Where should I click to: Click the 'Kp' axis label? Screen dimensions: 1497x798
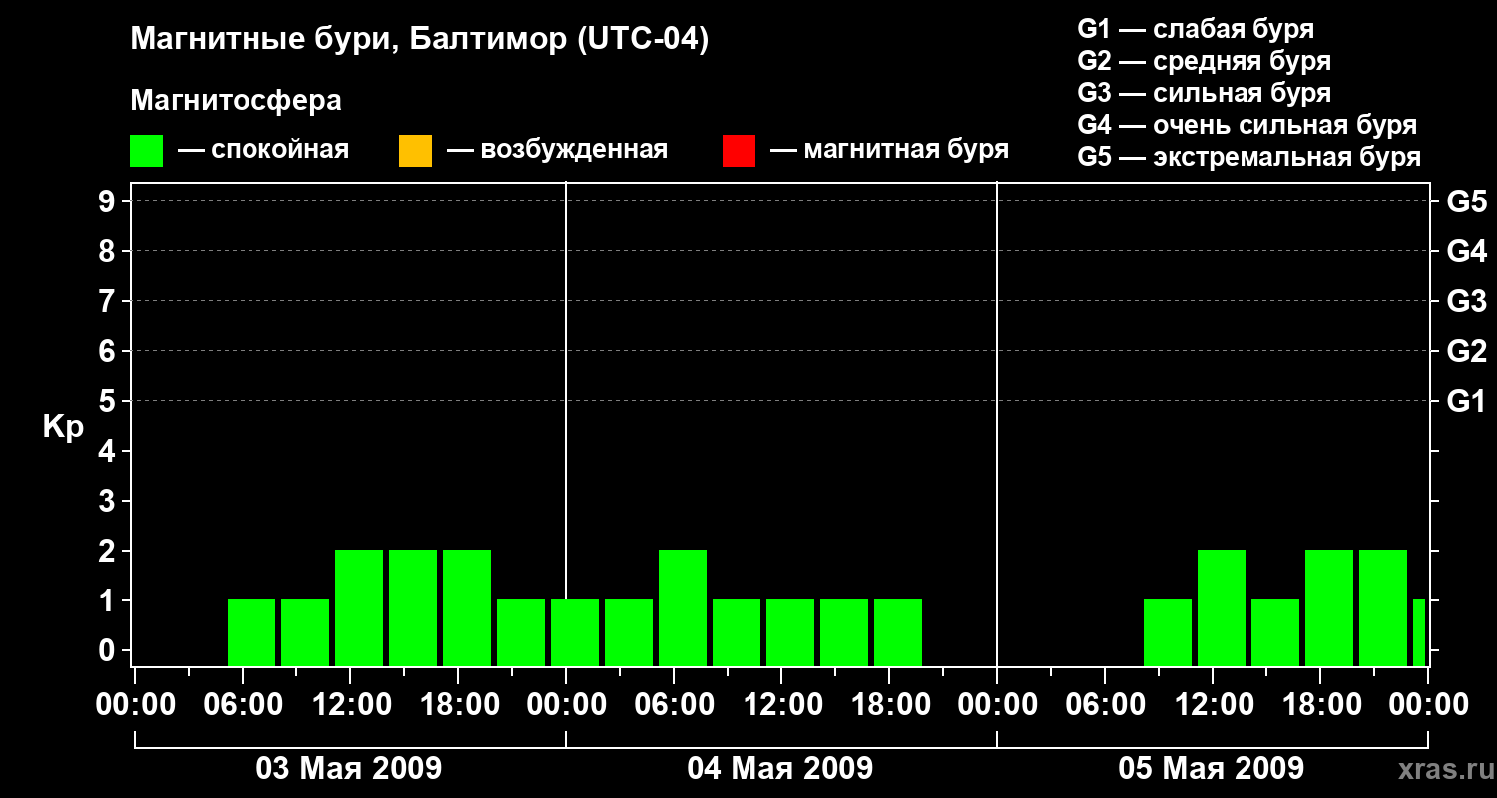(63, 427)
